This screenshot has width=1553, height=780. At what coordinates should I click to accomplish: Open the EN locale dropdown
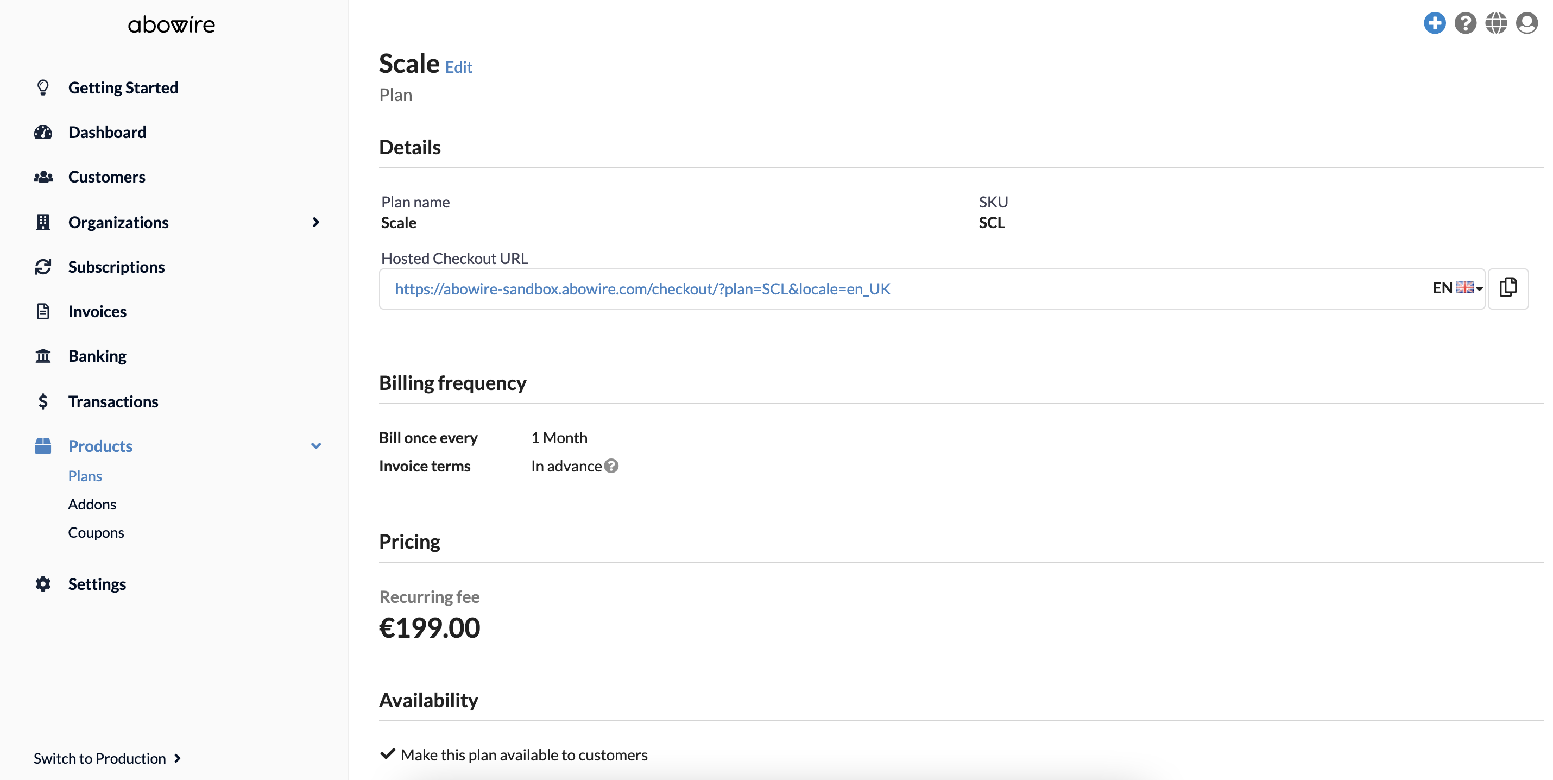[x=1457, y=288]
